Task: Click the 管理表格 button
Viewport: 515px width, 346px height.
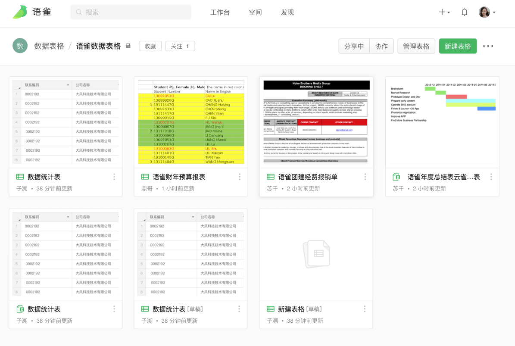Action: pos(416,46)
